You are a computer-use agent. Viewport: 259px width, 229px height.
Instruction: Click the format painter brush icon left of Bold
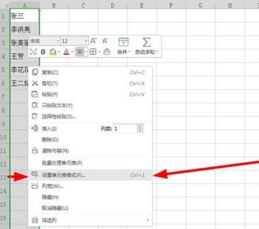33,52
